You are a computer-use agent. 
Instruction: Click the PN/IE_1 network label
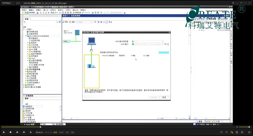[x=66, y=41]
